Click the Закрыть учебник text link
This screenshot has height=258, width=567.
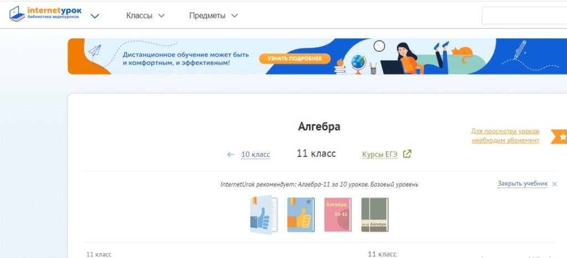[x=522, y=183]
